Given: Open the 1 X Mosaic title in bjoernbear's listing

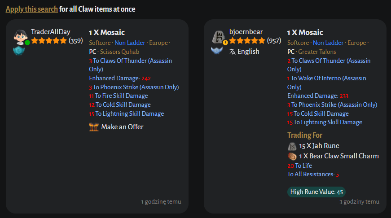Looking at the screenshot, I should coord(305,33).
